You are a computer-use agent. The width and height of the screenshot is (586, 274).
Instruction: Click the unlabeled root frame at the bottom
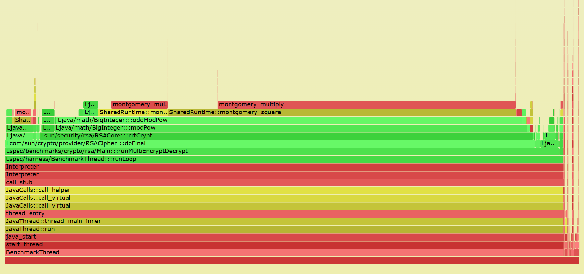pyautogui.click(x=292, y=260)
